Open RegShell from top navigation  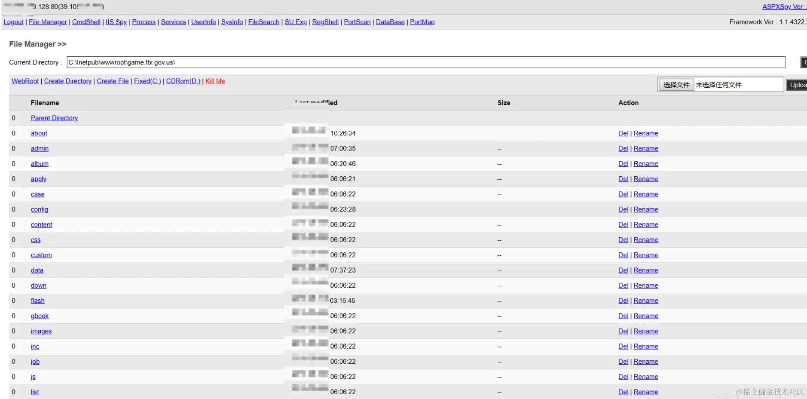coord(325,22)
